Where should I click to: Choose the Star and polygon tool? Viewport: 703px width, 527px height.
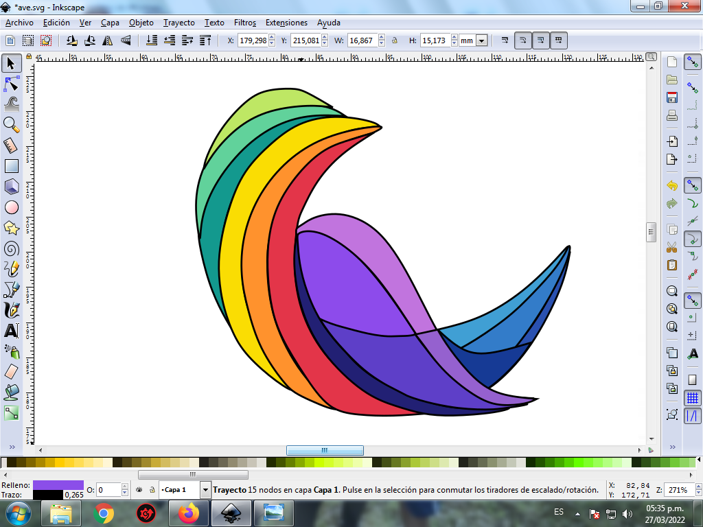[11, 228]
